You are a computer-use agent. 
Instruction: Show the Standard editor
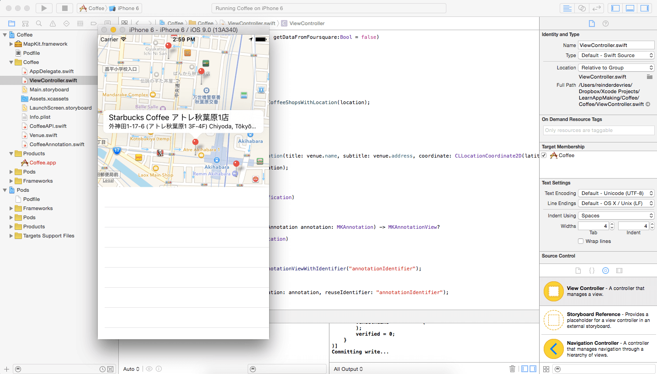567,8
